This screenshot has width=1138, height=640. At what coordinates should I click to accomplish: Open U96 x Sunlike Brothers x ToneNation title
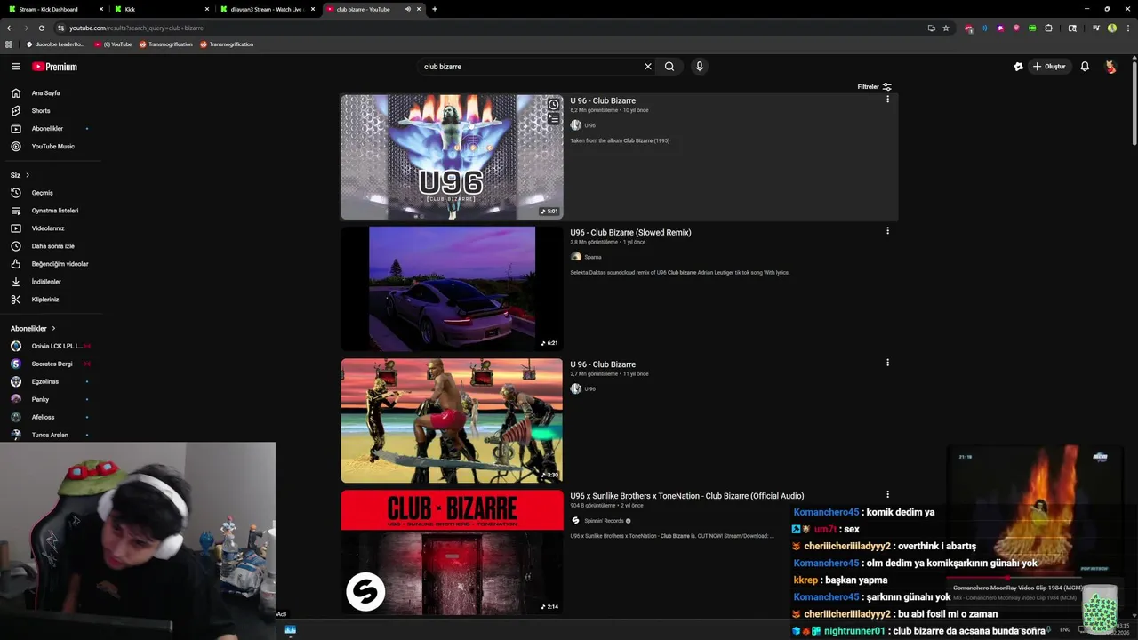[687, 496]
